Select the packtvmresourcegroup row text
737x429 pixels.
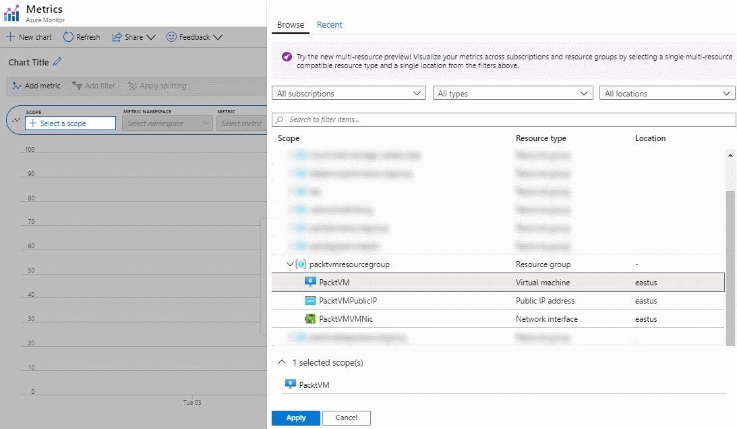349,264
